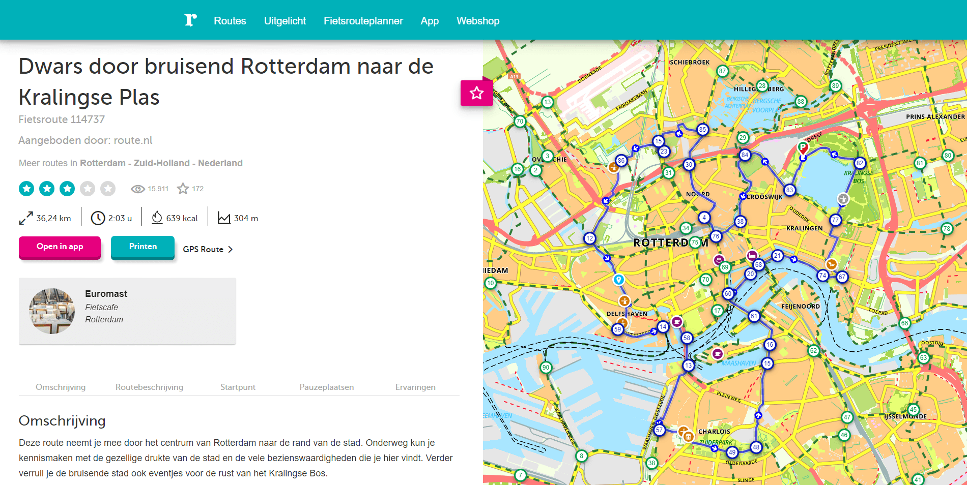
Task: Click the Printen button
Action: [143, 247]
